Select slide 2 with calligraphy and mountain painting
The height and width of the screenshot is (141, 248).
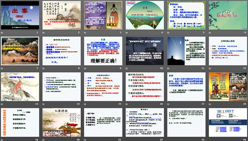(x=62, y=15)
